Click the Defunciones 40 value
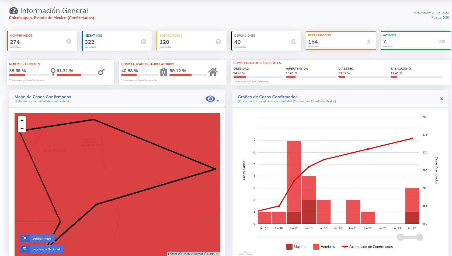 pos(237,42)
